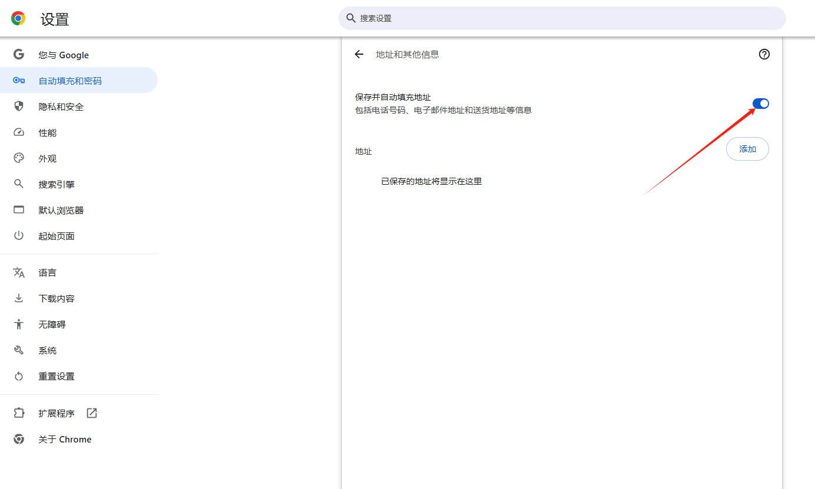The height and width of the screenshot is (489, 815).
Task: Open 扩展程序 link in sidebar
Action: [79, 413]
